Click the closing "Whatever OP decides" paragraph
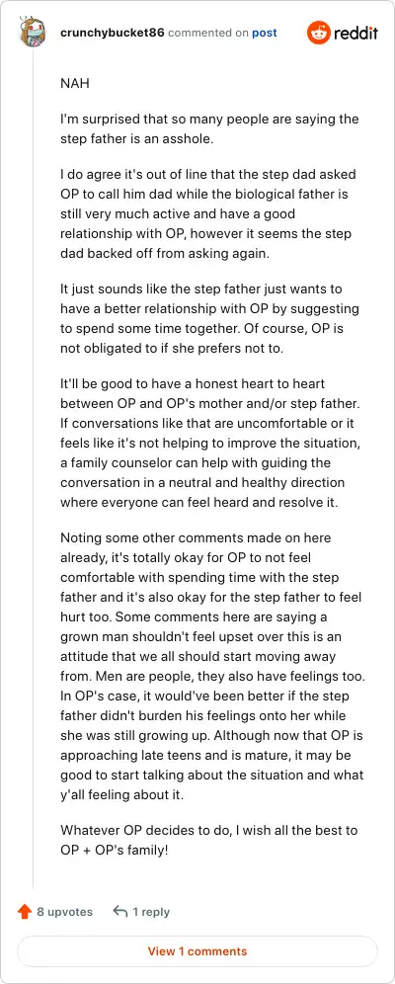Screen dimensions: 395x984 pyautogui.click(x=208, y=839)
